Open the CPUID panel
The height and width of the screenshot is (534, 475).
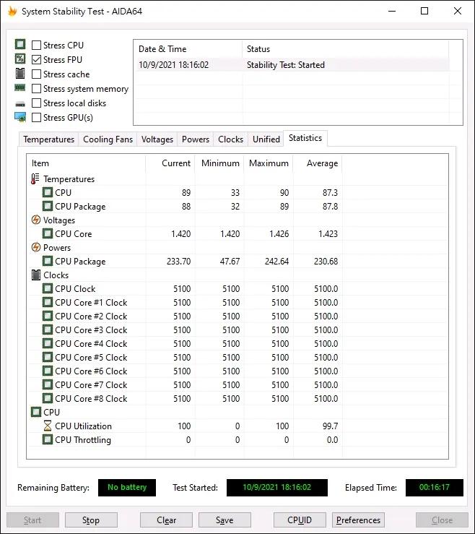pos(300,520)
